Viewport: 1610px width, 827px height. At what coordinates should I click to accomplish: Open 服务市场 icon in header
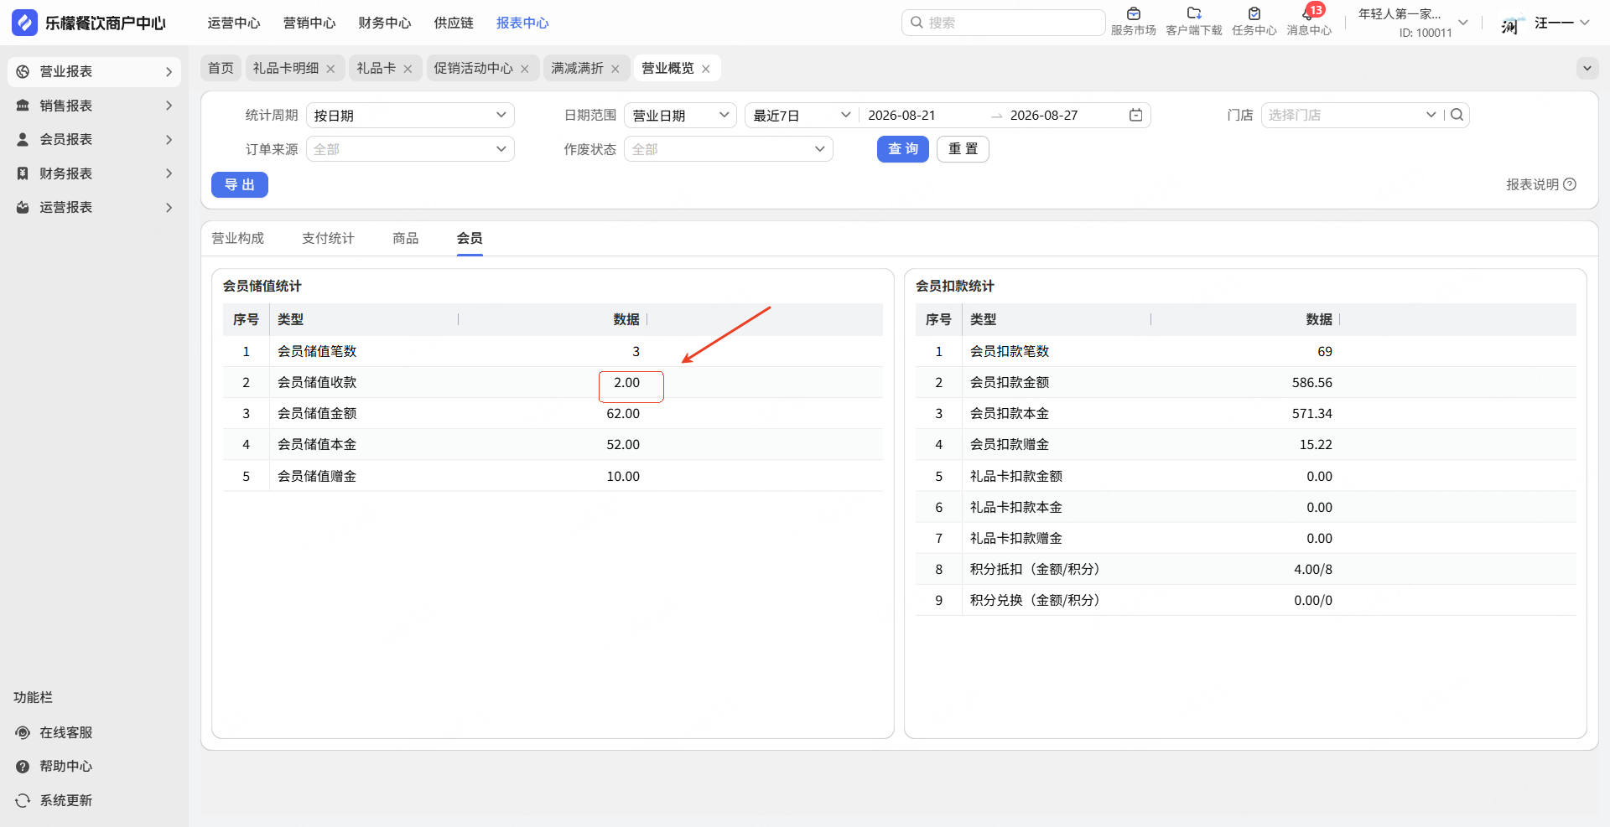pos(1133,13)
